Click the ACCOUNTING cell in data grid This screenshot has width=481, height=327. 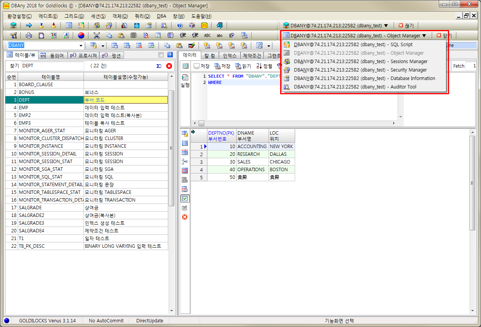pyautogui.click(x=252, y=147)
